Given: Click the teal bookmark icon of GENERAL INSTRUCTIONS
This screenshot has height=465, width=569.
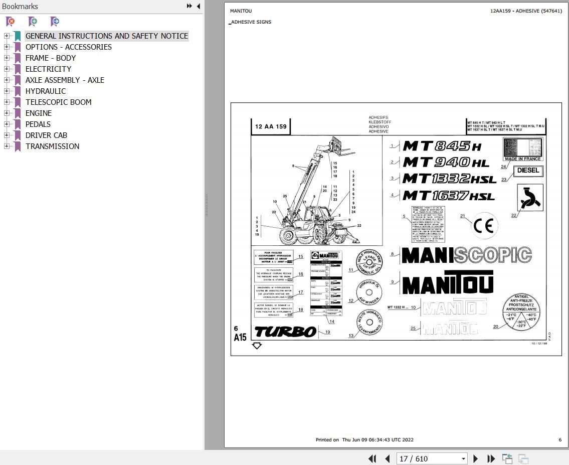Looking at the screenshot, I should (17, 36).
